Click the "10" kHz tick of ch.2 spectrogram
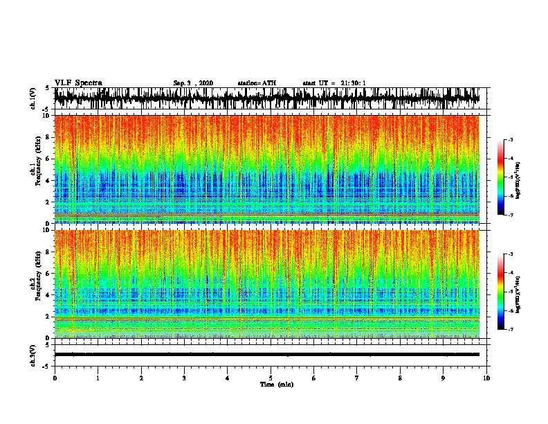This screenshot has height=424, width=548. tap(46, 230)
